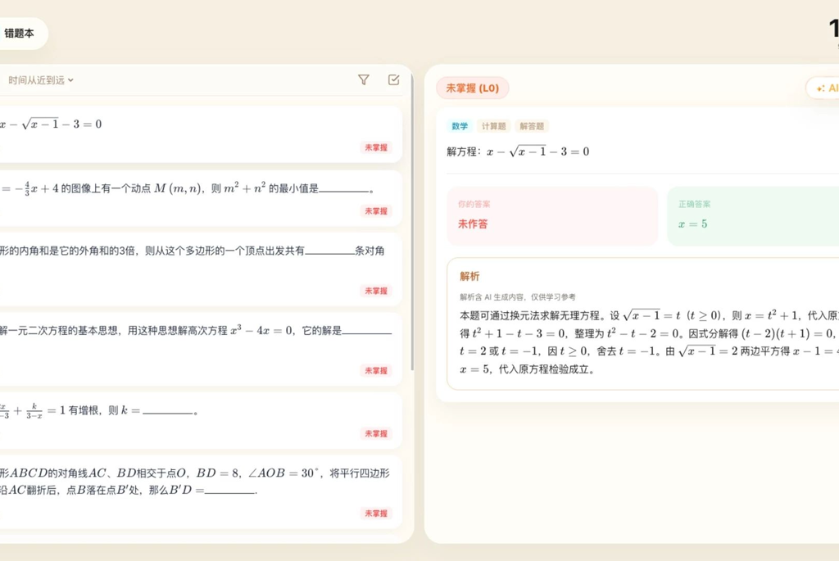Open the filter funnel icon

click(x=363, y=79)
